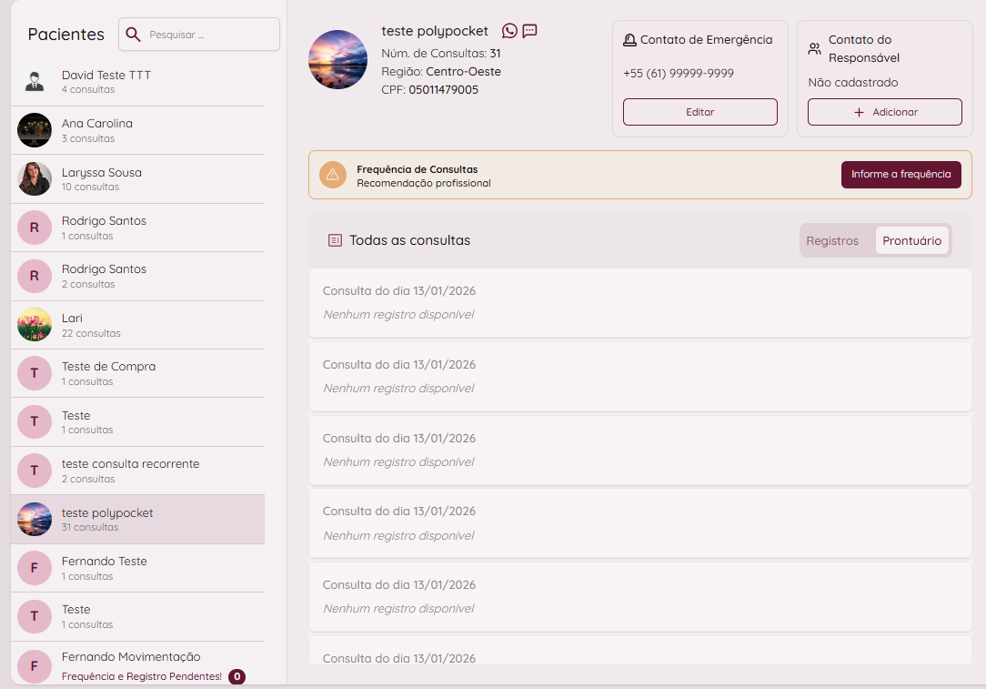Type in the Pesquisar patient search field
This screenshot has width=986, height=689.
(209, 35)
